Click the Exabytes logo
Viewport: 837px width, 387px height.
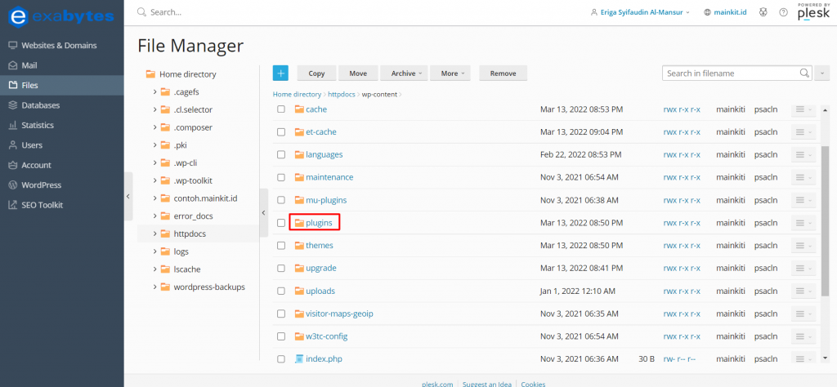point(61,16)
